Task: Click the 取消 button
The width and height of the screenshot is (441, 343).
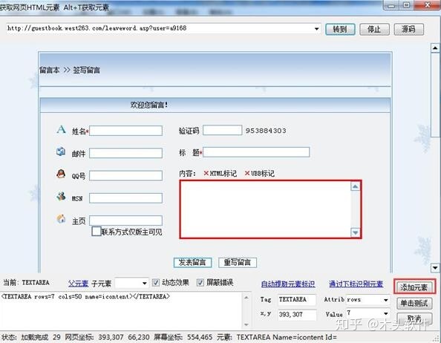Action: (x=414, y=318)
